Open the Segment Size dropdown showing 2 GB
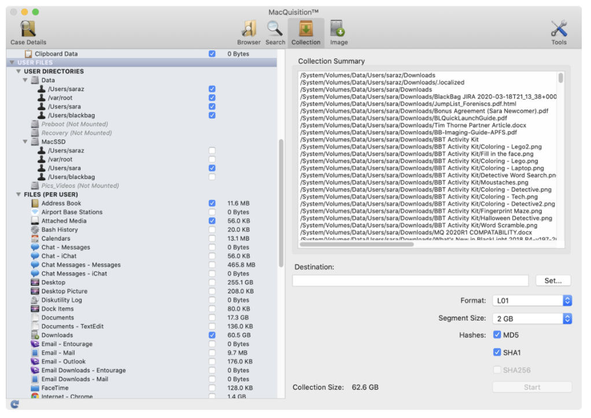 coord(532,319)
